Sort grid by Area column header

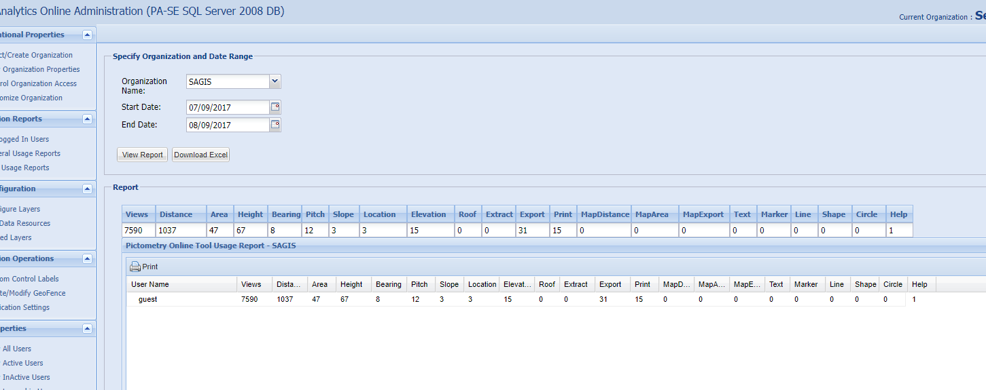point(321,284)
